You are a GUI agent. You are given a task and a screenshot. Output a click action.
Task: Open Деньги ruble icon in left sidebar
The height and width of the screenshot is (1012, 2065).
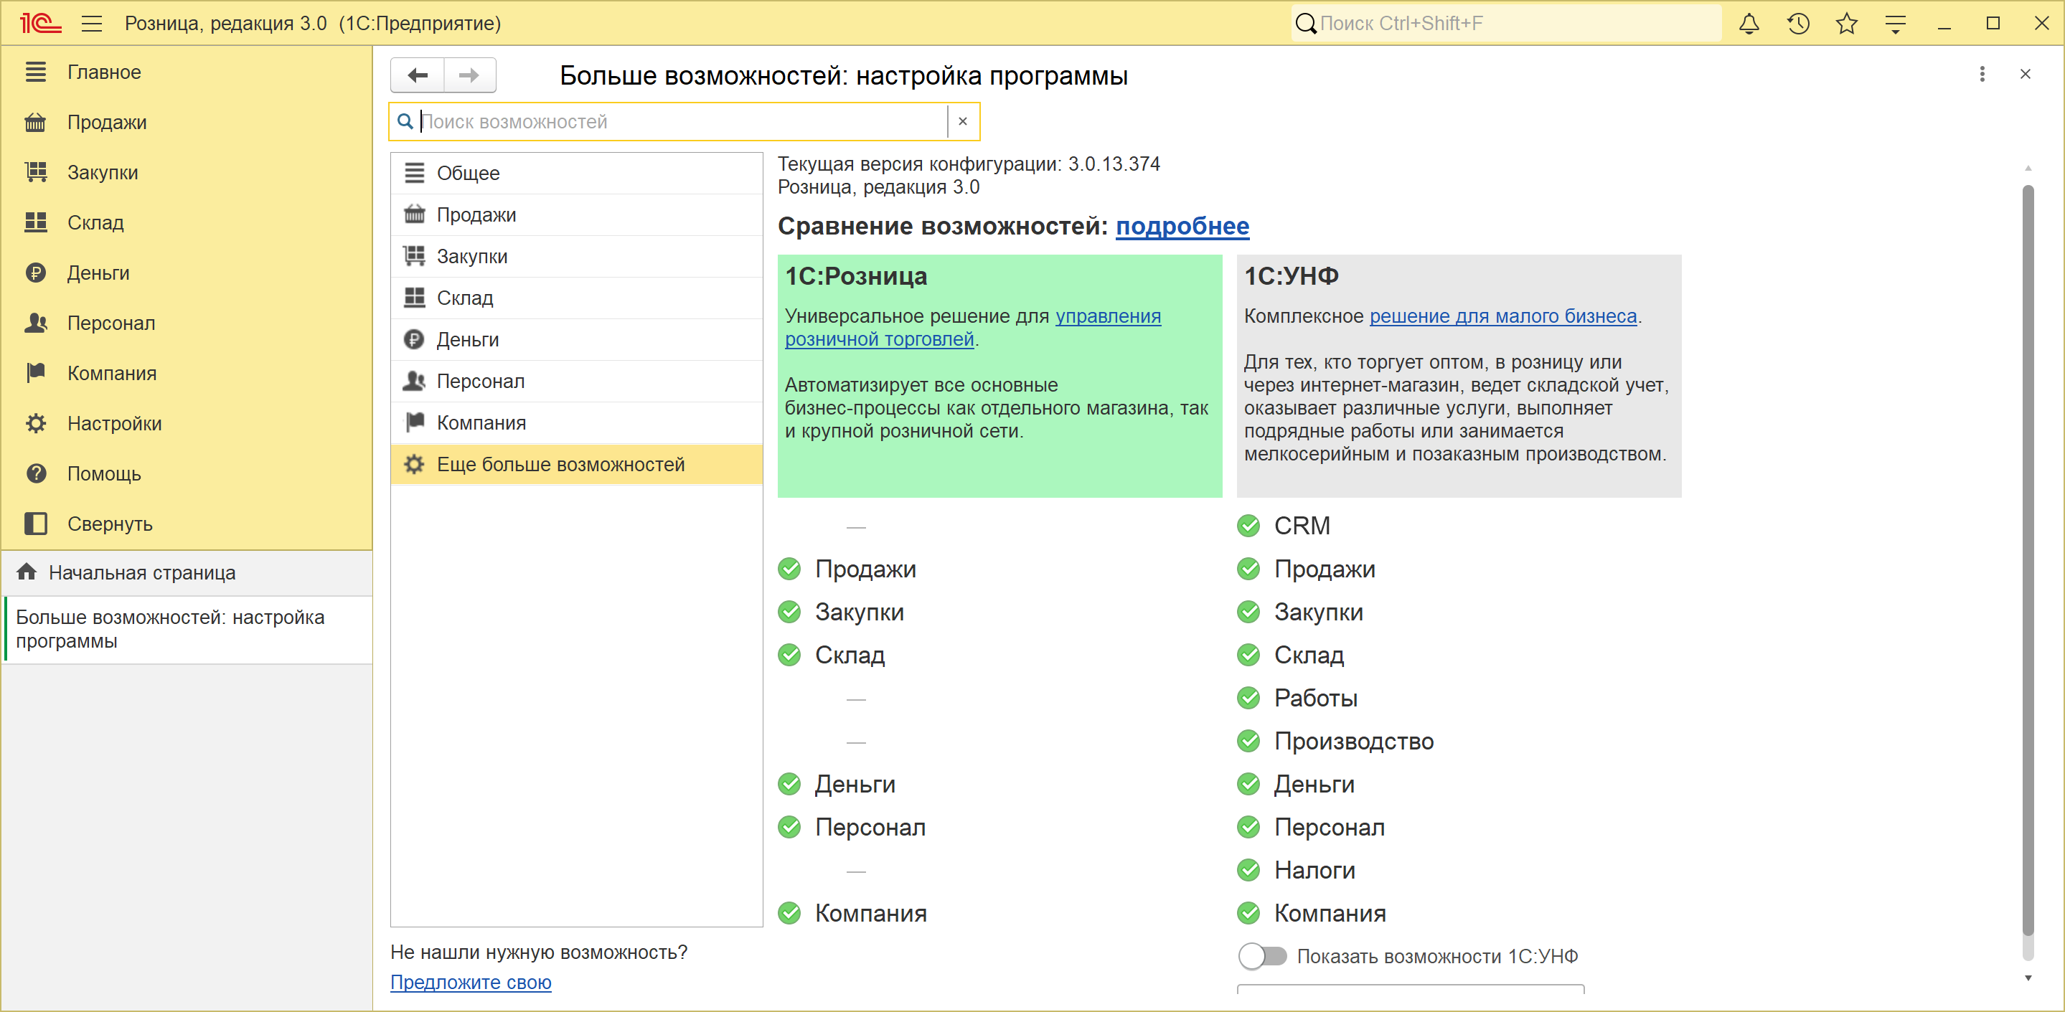[x=35, y=273]
